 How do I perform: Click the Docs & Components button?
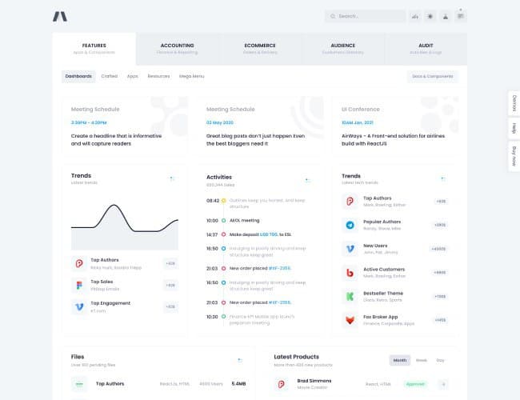click(432, 76)
